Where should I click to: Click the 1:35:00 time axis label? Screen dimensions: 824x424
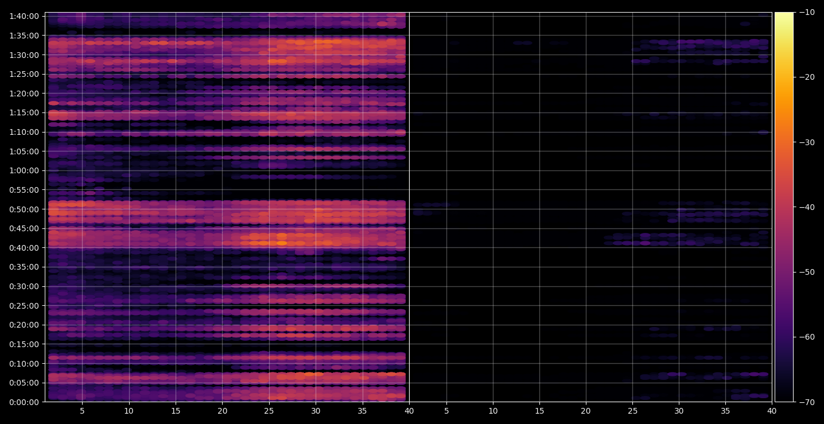point(24,36)
